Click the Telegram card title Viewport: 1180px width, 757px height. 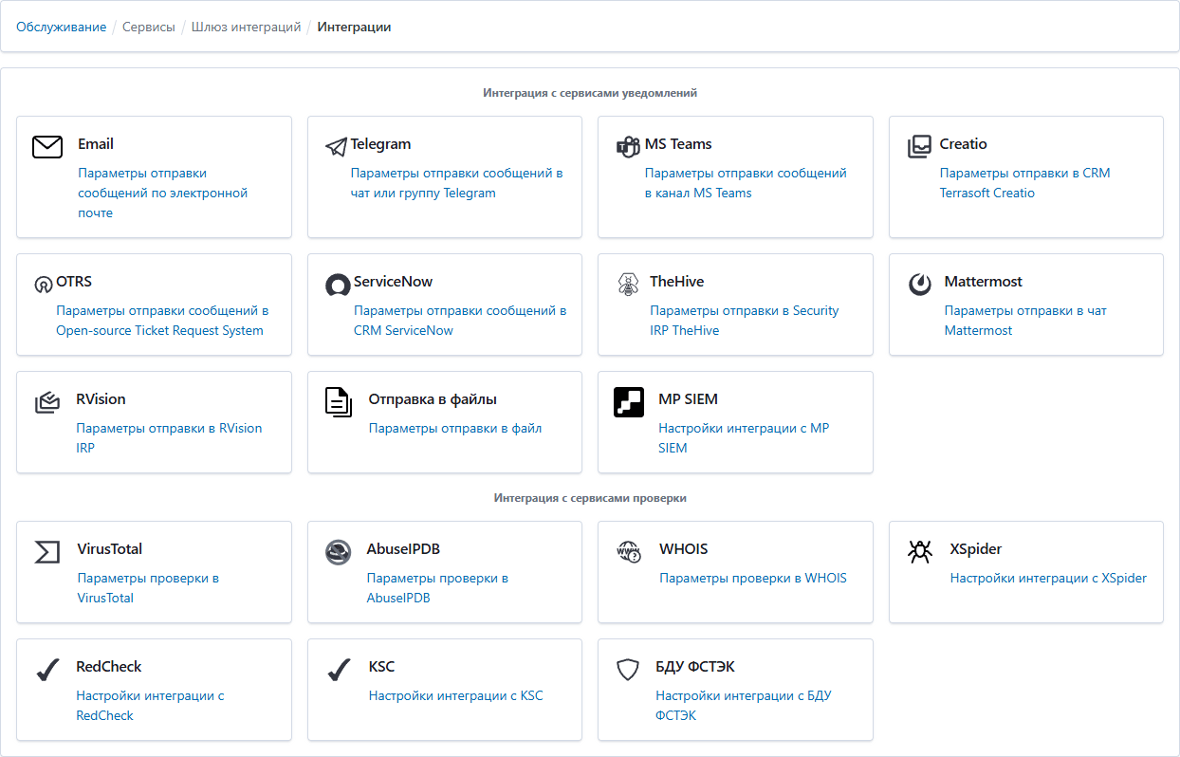(x=381, y=144)
